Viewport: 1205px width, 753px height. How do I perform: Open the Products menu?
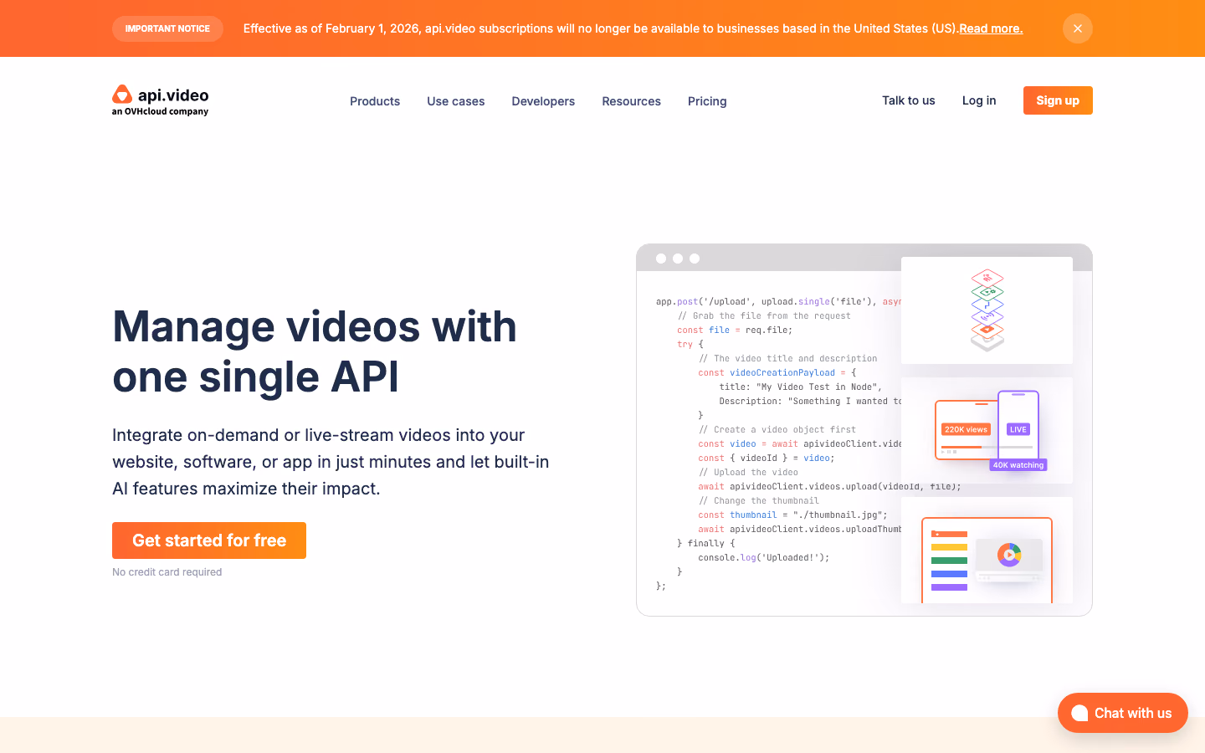(375, 101)
